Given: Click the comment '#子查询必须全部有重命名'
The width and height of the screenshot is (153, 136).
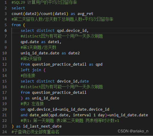Looking at the screenshot, I should [x=35, y=132].
